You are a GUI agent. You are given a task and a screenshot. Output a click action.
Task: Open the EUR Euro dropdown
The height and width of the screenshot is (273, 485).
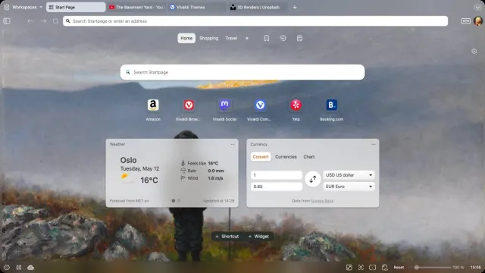(349, 187)
